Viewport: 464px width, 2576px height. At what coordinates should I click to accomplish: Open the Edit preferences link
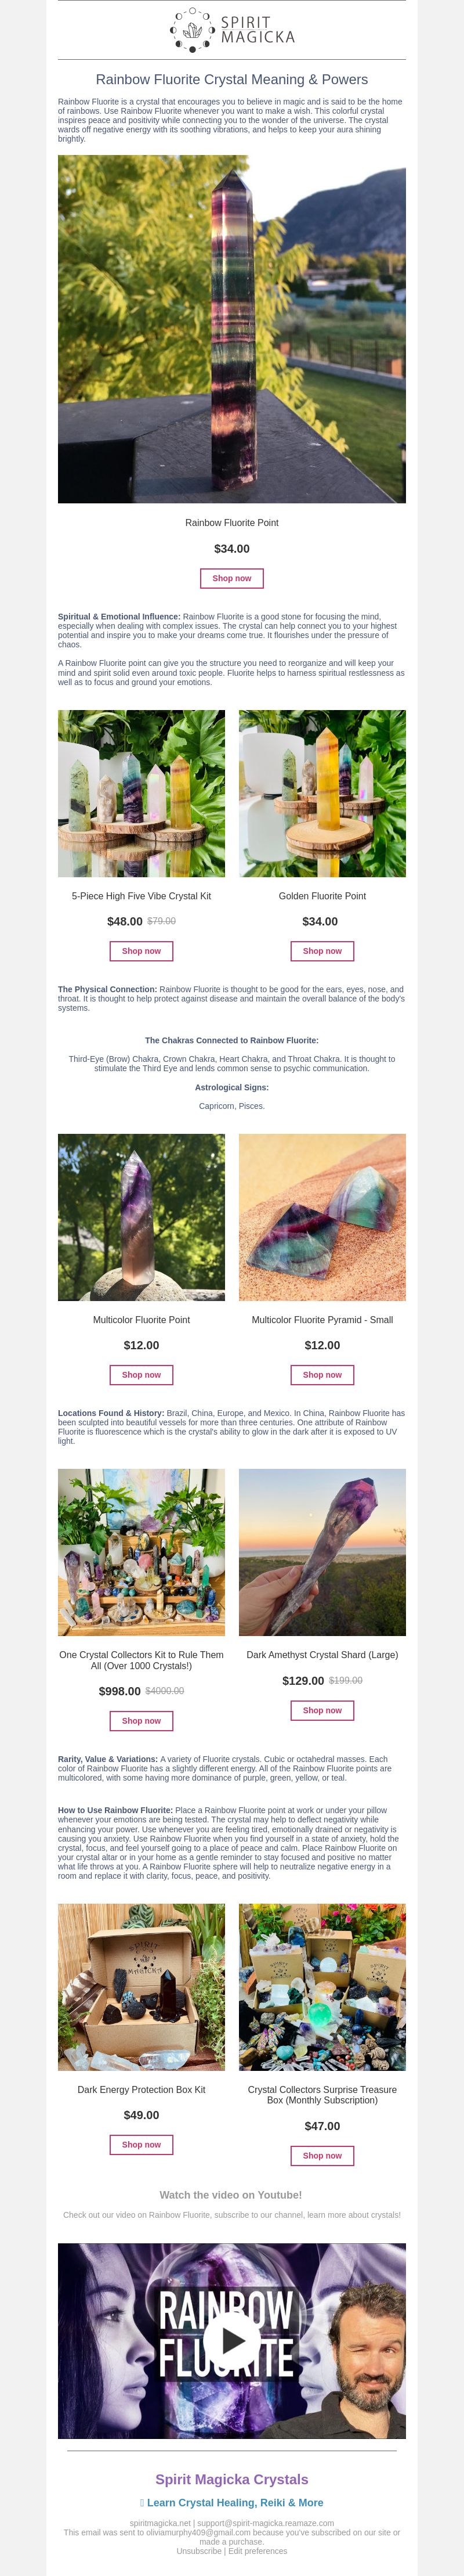pos(258,2551)
